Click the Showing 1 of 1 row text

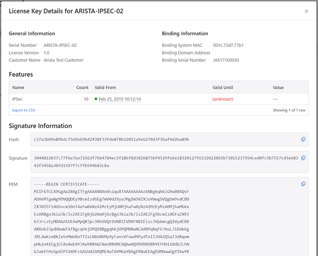(x=289, y=110)
